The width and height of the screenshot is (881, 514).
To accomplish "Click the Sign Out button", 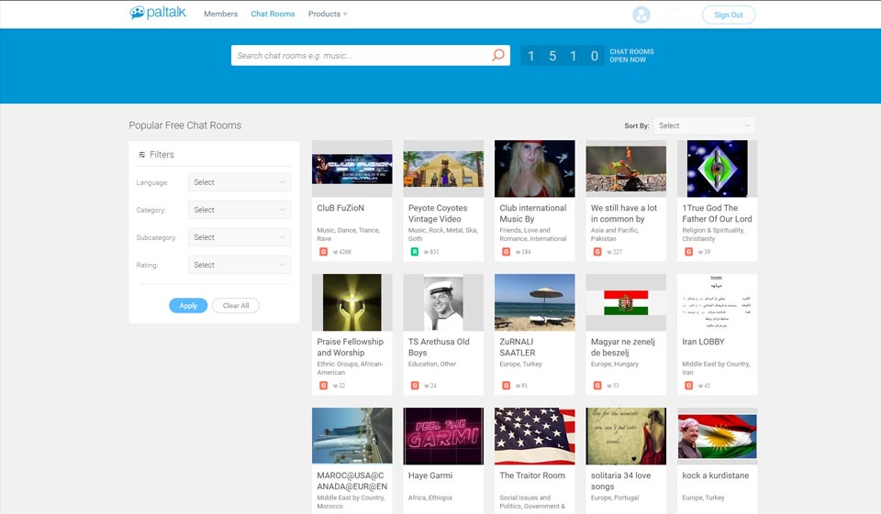I will [729, 15].
